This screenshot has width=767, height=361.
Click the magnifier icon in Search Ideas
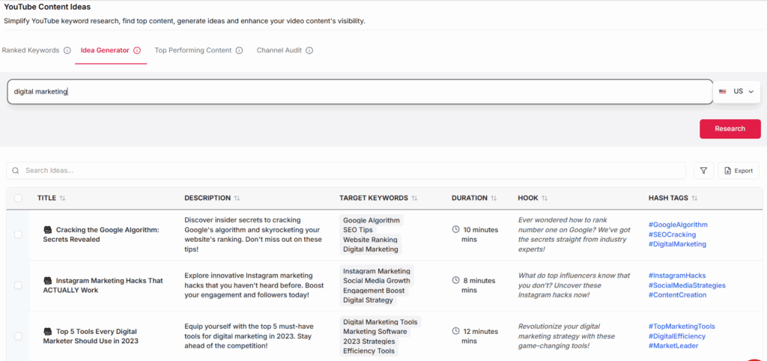pyautogui.click(x=16, y=171)
